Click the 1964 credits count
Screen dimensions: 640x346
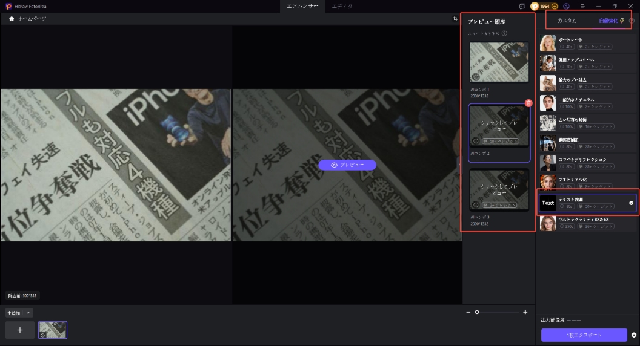coord(545,6)
